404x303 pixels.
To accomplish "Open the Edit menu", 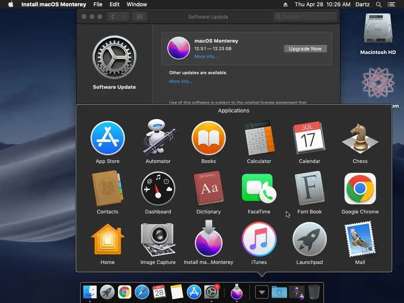I will (x=114, y=4).
